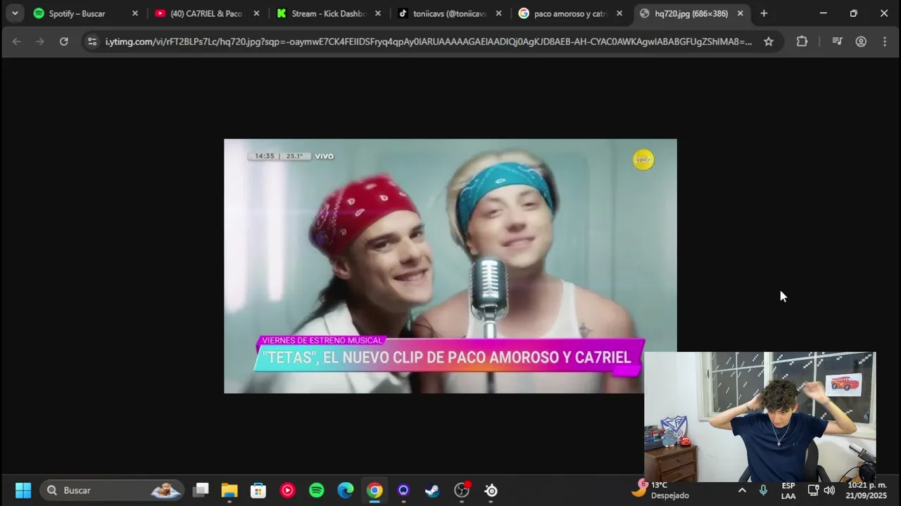
Task: Open the 13°C Despejado weather widget
Action: 662,490
